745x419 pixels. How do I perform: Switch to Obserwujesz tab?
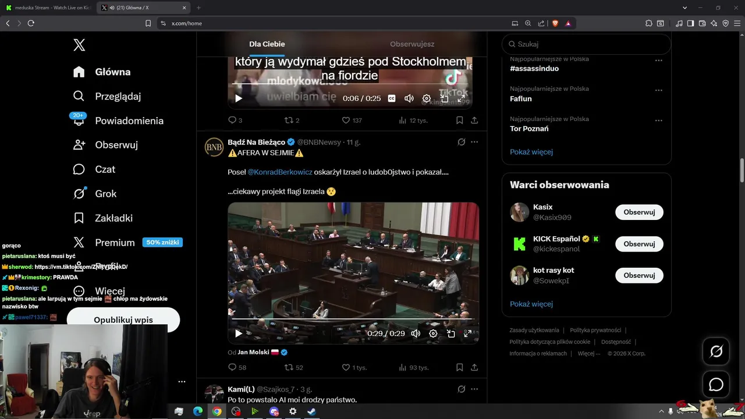click(x=412, y=44)
